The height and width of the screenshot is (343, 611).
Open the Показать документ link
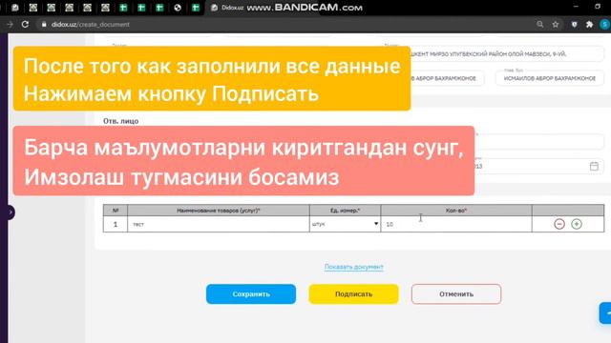[354, 267]
